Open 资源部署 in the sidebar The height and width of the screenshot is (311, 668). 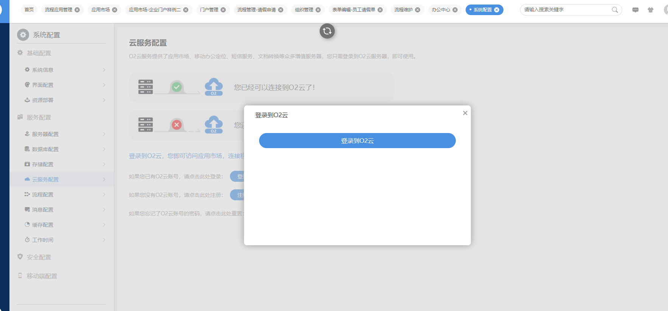click(62, 100)
